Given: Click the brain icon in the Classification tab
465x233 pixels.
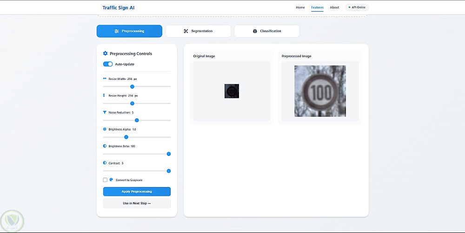Looking at the screenshot, I should (255, 31).
